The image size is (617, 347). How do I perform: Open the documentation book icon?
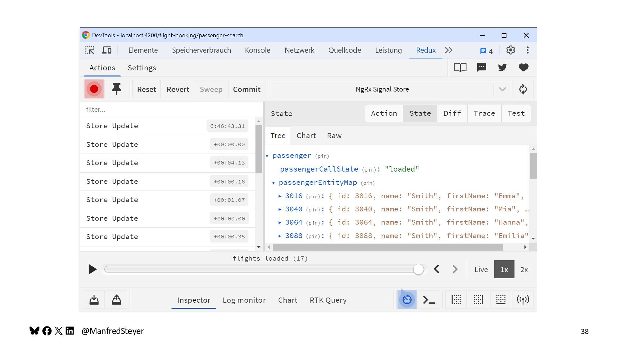460,67
